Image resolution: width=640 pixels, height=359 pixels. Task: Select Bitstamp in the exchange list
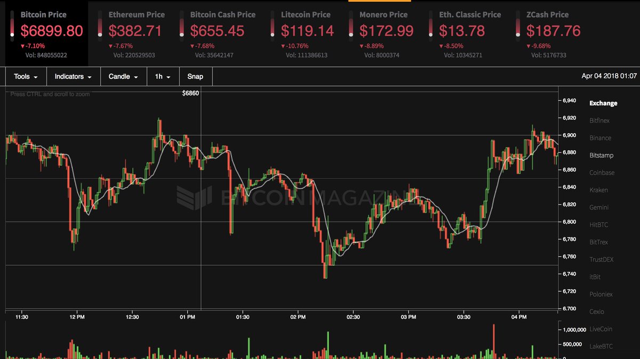pos(601,156)
